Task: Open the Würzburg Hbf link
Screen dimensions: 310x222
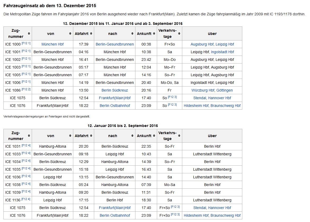Action: (203, 90)
